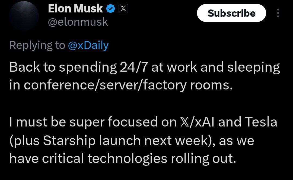Viewport: 293px width, 180px height.
Task: Click the word 'sleeping' in the first paragraph
Action: (254, 67)
